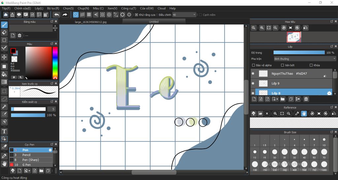Click the brush size value field 5
338x180 pixels.
tap(51, 109)
